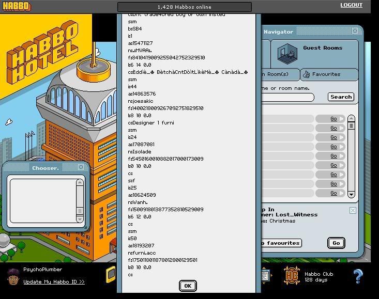The height and width of the screenshot is (299, 379).
Task: Switch to the Own Room(s) tab
Action: (x=279, y=74)
